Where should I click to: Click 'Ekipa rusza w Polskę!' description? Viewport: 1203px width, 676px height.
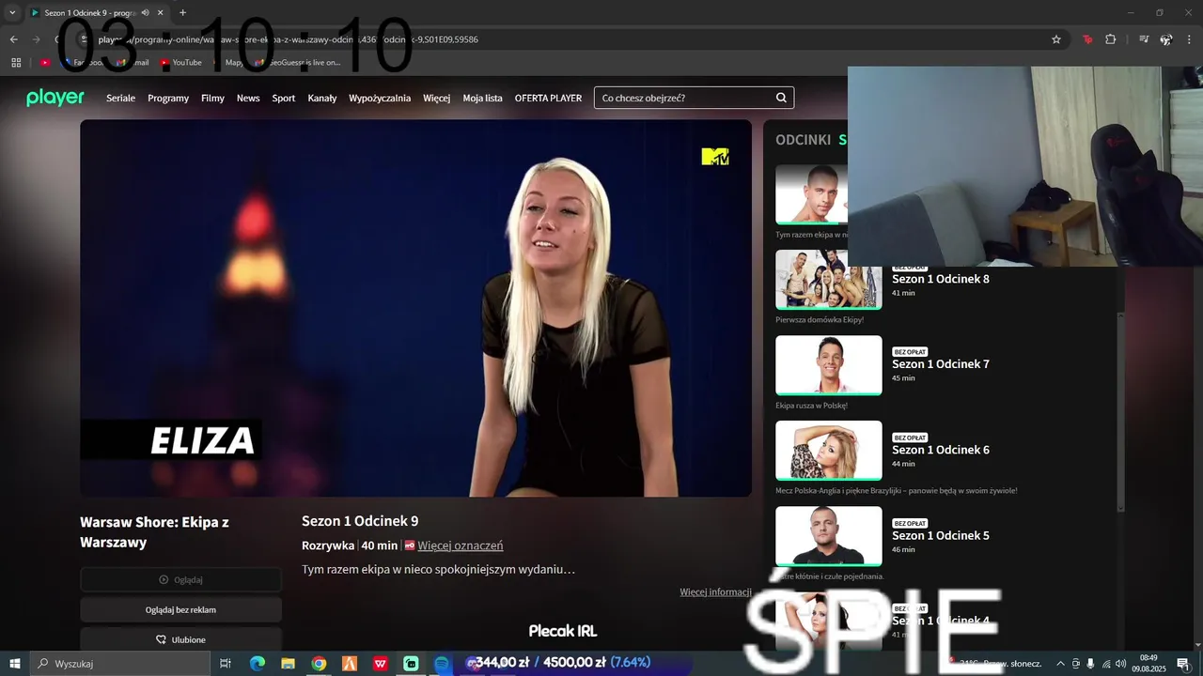click(x=811, y=406)
